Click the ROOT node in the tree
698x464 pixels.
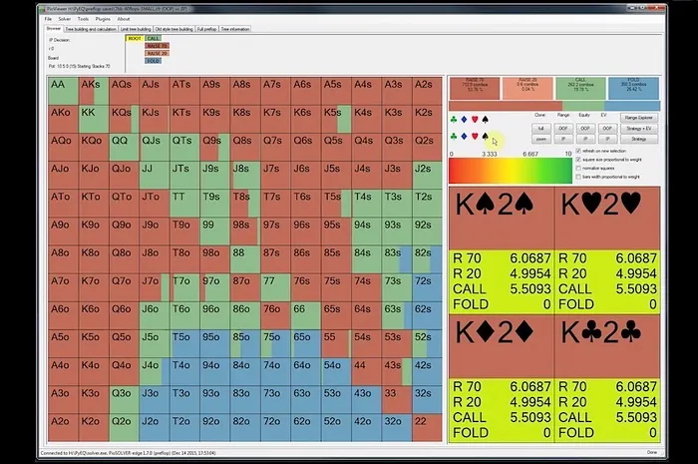tap(135, 39)
